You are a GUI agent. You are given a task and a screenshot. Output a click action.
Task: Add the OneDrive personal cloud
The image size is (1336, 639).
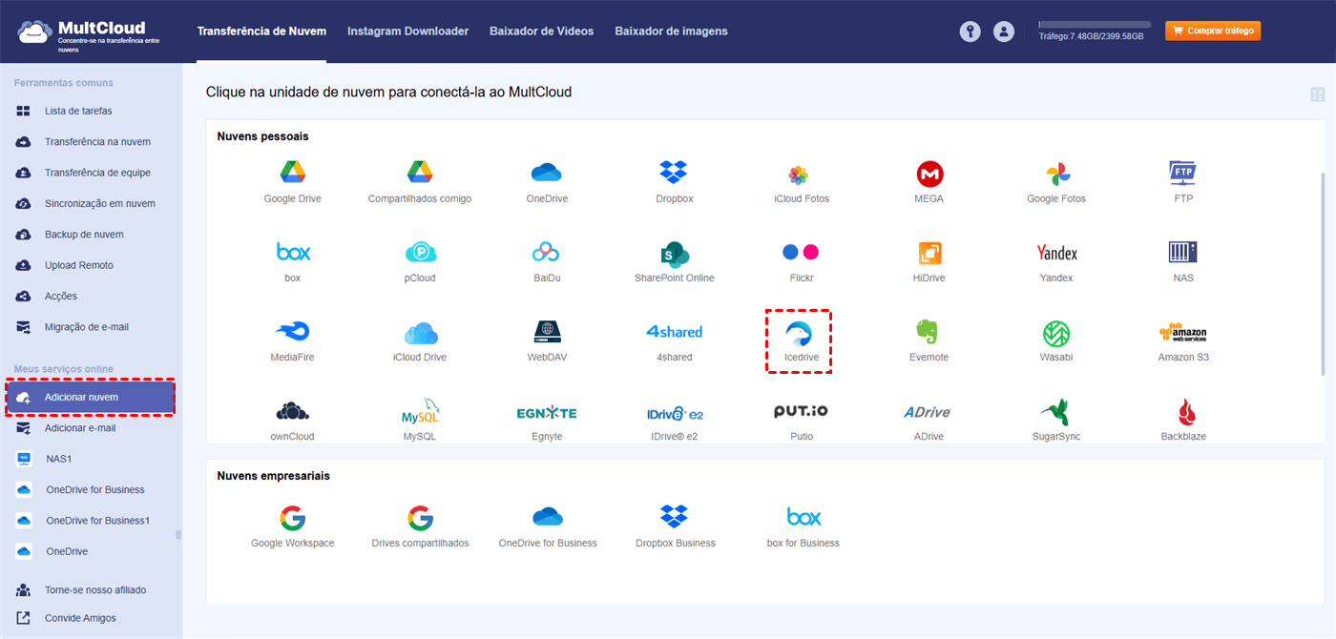click(x=547, y=173)
